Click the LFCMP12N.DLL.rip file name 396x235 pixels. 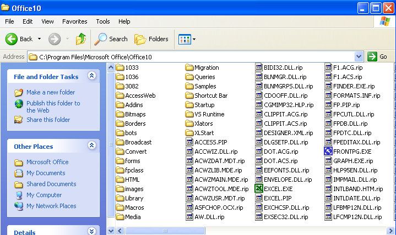tap(357, 217)
